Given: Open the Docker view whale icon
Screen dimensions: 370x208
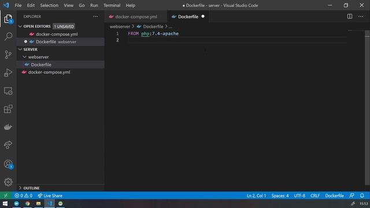Looking at the screenshot, I should [8, 127].
